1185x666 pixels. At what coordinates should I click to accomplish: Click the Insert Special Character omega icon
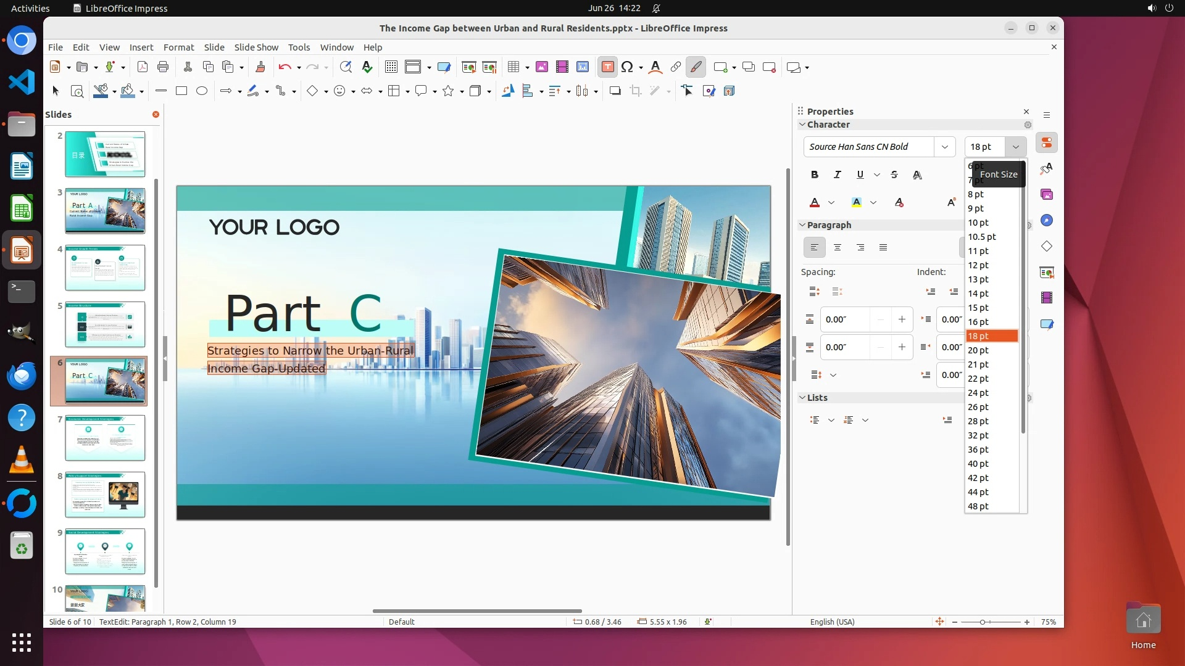pos(627,67)
